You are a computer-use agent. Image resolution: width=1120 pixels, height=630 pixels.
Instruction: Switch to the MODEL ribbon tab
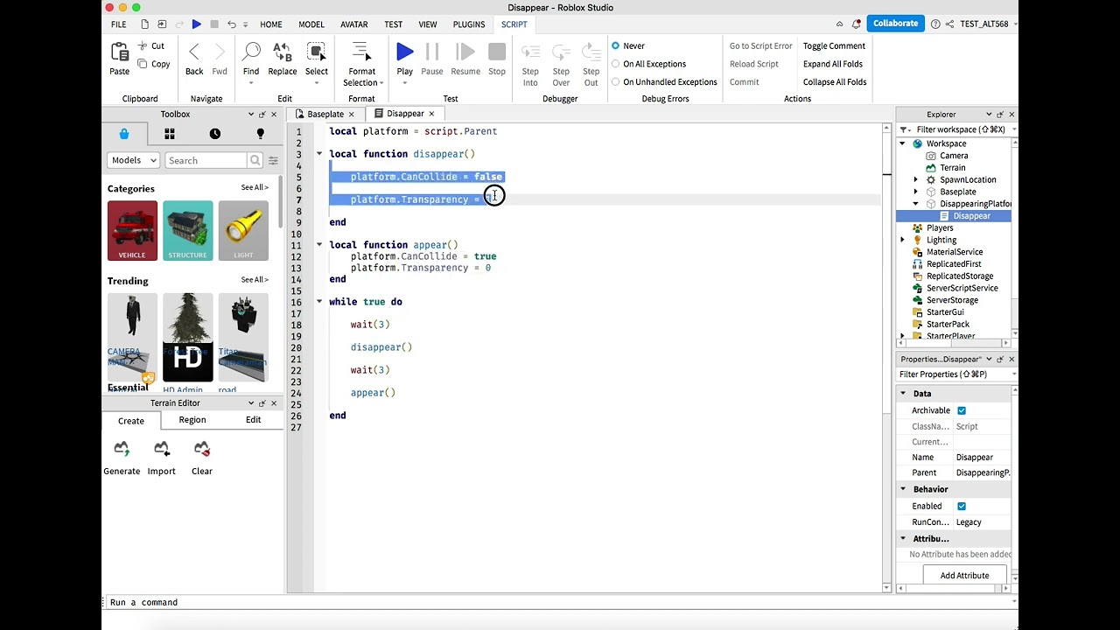pyautogui.click(x=311, y=24)
